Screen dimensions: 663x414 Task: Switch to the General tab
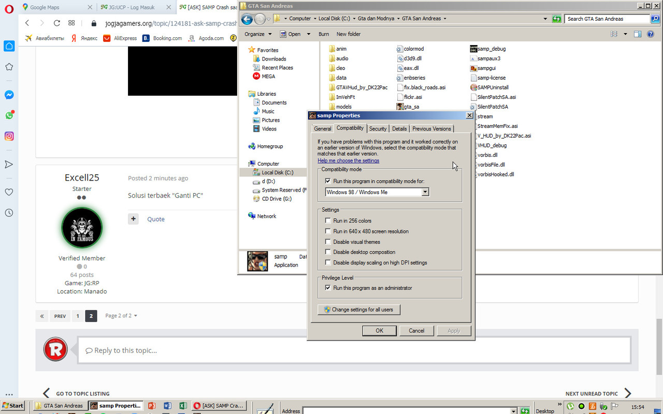tap(323, 129)
